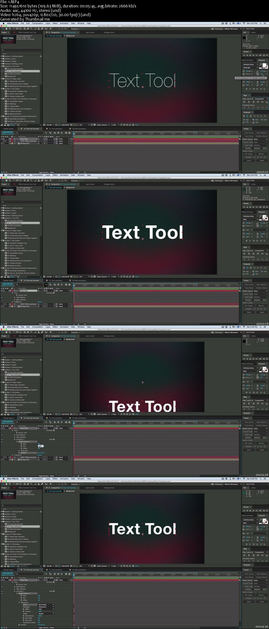Click the Add arrow icon in the 00:03:28 frame

(x=54, y=439)
